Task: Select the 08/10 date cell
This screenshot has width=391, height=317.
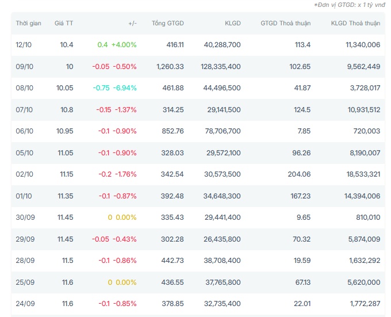Action: point(24,88)
